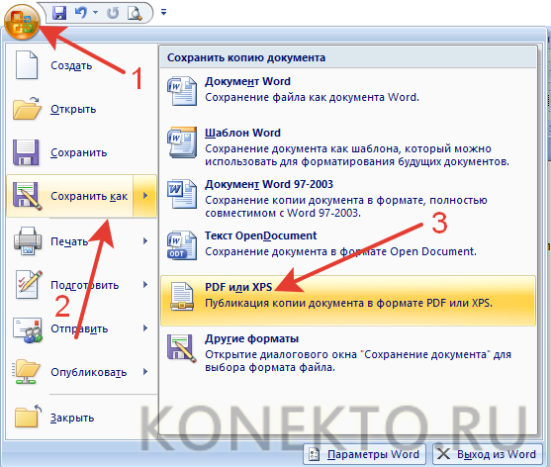Image resolution: width=551 pixels, height=467 pixels.
Task: Click the floppy icon beside Сохранить
Action: pos(26,152)
